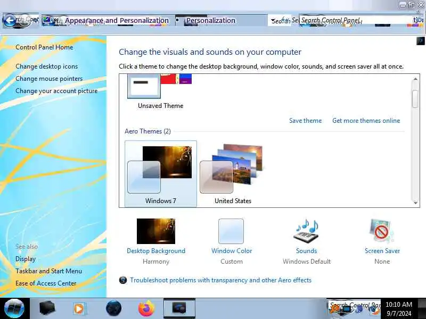Open Display under See also
Image resolution: width=426 pixels, height=319 pixels.
pos(26,259)
